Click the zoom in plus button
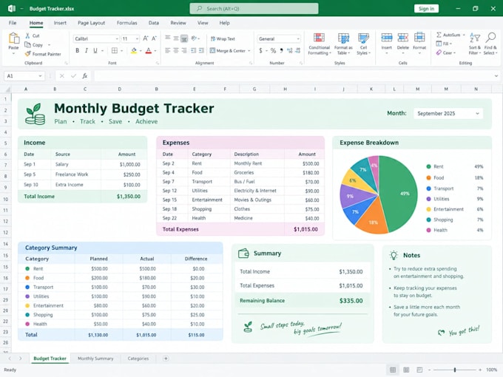503x377 pixels. (x=480, y=370)
